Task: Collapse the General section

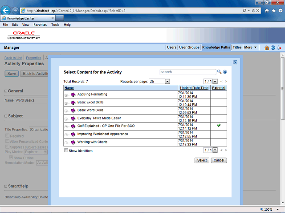Action: [x=6, y=91]
